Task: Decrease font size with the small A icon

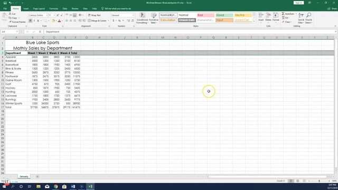Action: [61, 15]
